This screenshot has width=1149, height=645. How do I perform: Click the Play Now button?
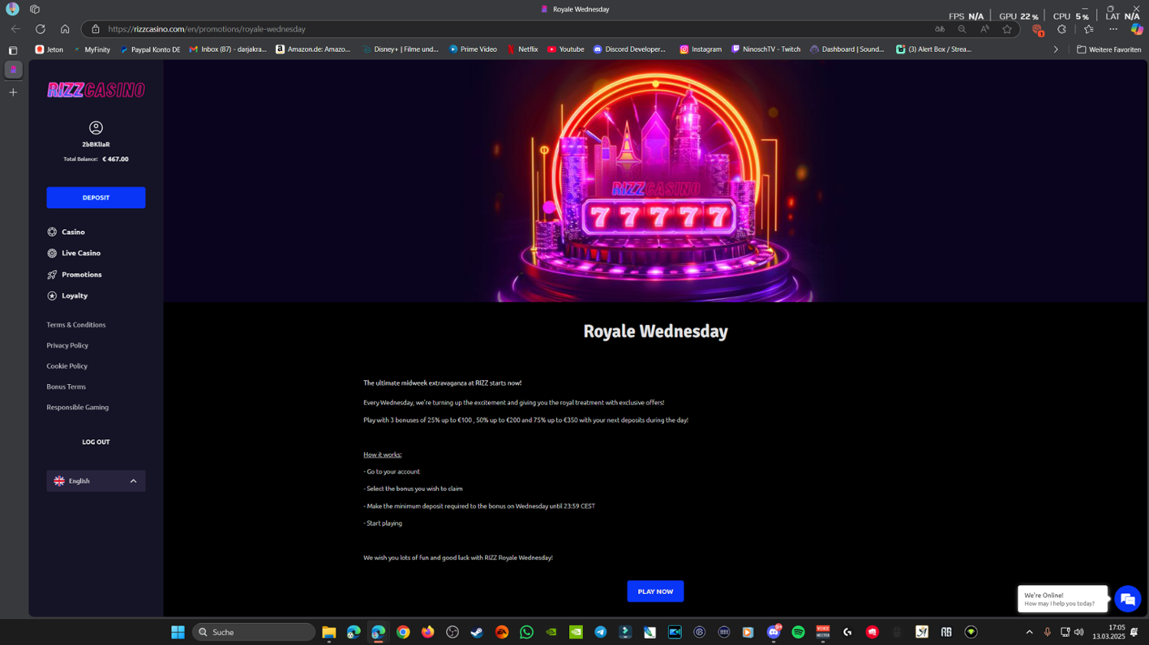(x=655, y=591)
